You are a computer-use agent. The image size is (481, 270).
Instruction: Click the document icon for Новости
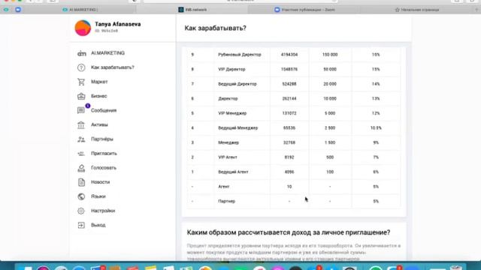tap(81, 182)
